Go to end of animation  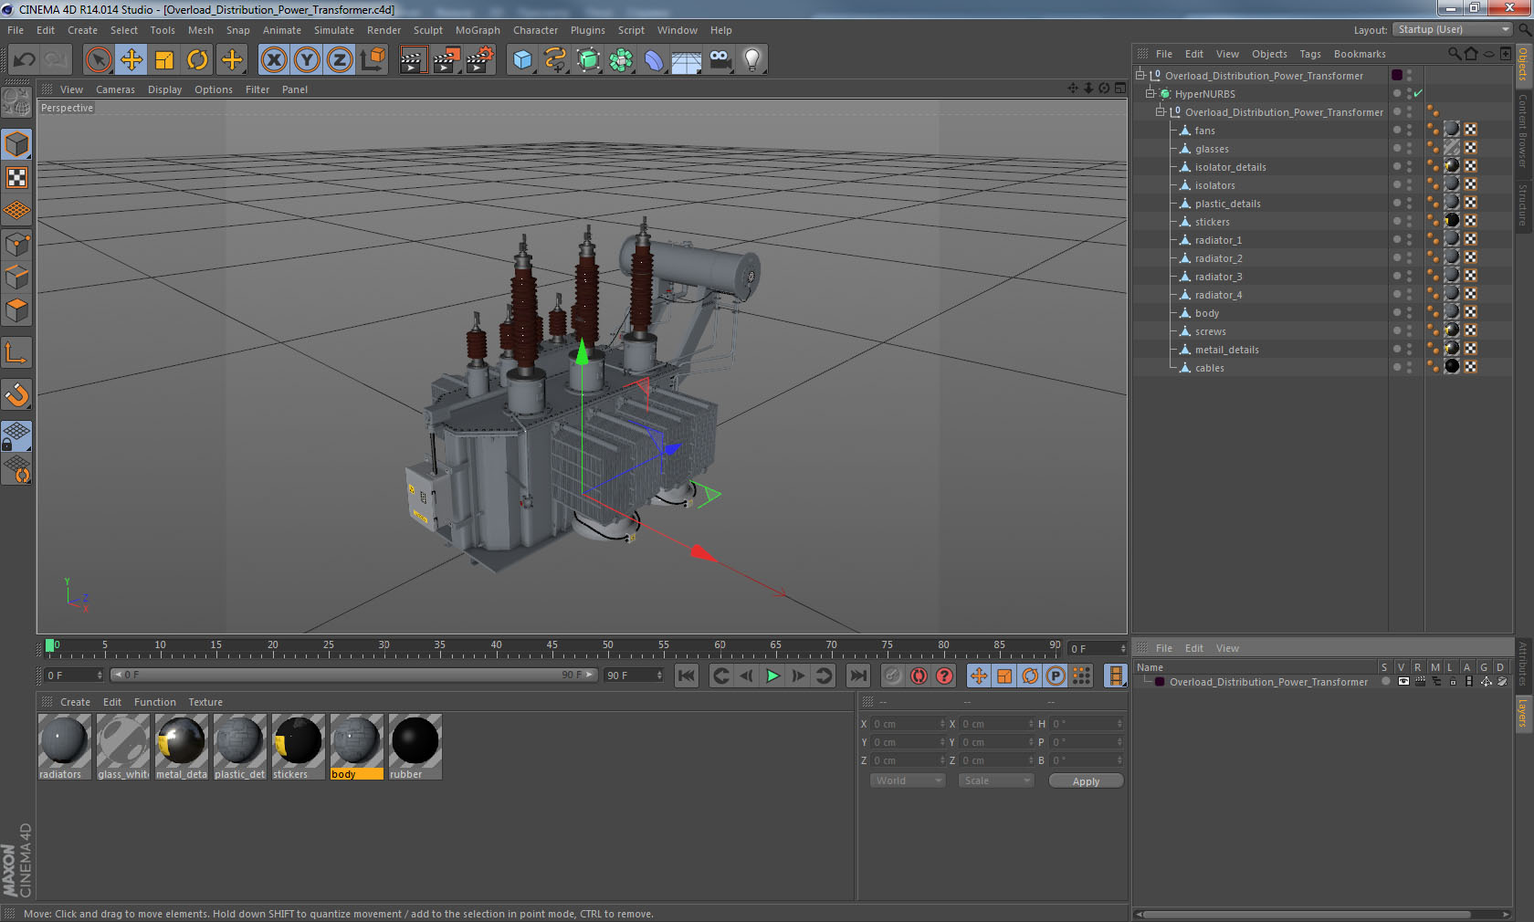858,676
